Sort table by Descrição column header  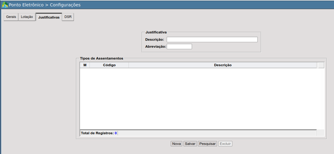pyautogui.click(x=223, y=65)
